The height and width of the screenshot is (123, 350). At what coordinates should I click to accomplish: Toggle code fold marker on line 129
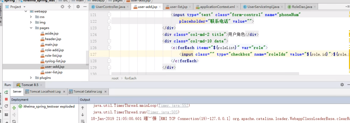coord(109,68)
